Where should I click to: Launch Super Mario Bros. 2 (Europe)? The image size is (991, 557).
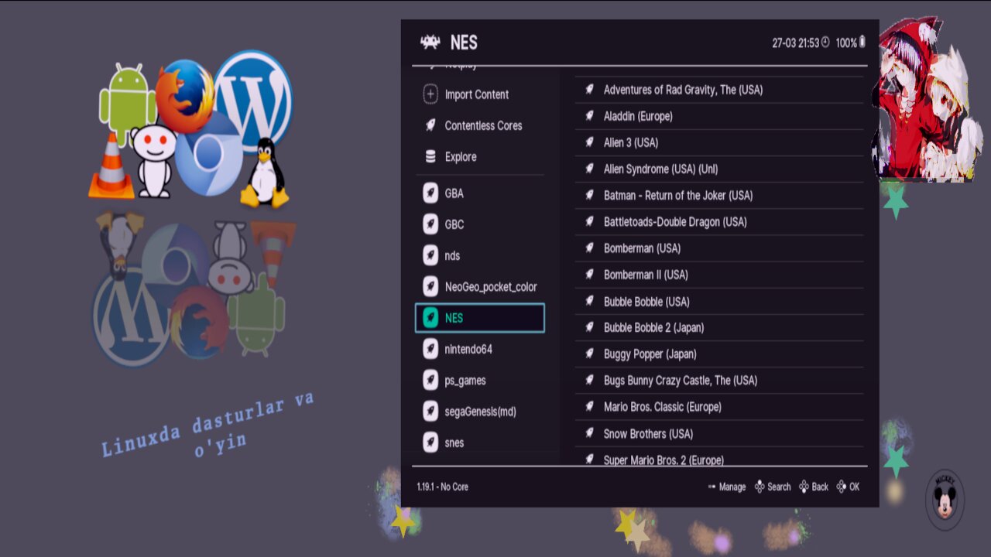click(718, 457)
